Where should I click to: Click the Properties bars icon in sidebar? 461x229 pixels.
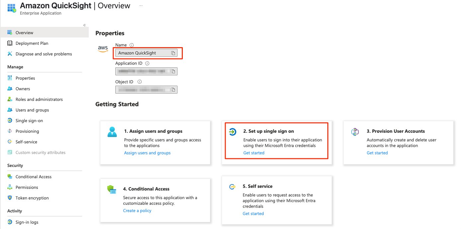click(x=10, y=78)
